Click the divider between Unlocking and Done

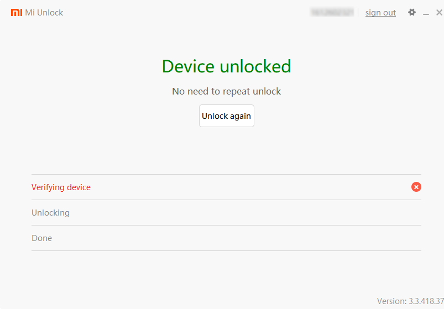click(x=226, y=226)
